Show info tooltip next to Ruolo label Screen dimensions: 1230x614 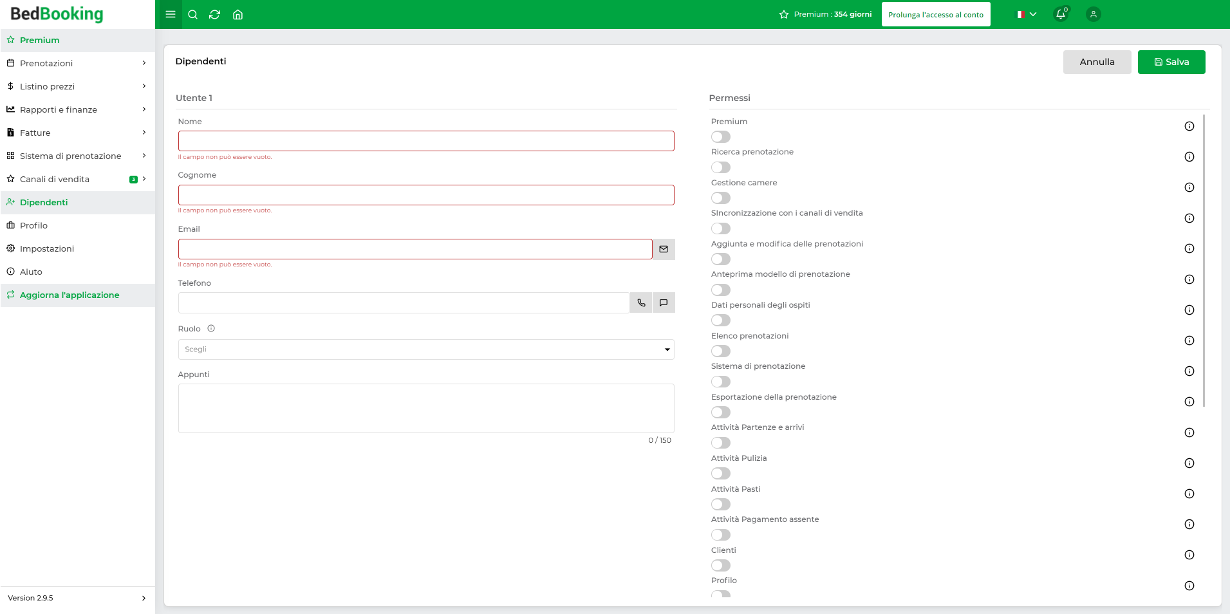(211, 328)
